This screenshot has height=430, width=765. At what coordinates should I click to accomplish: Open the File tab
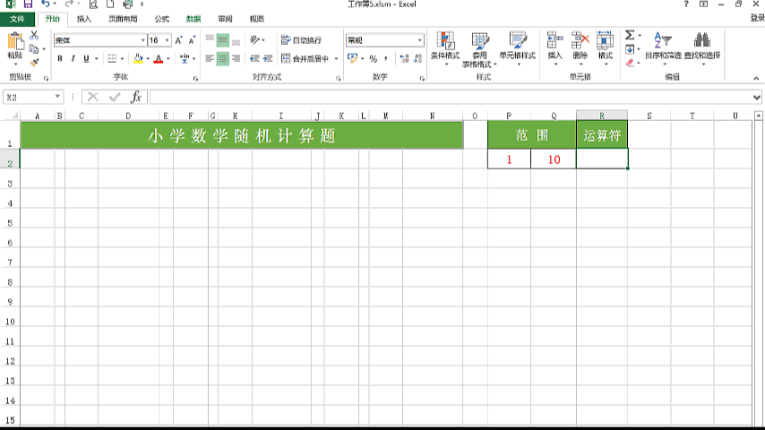pos(17,19)
